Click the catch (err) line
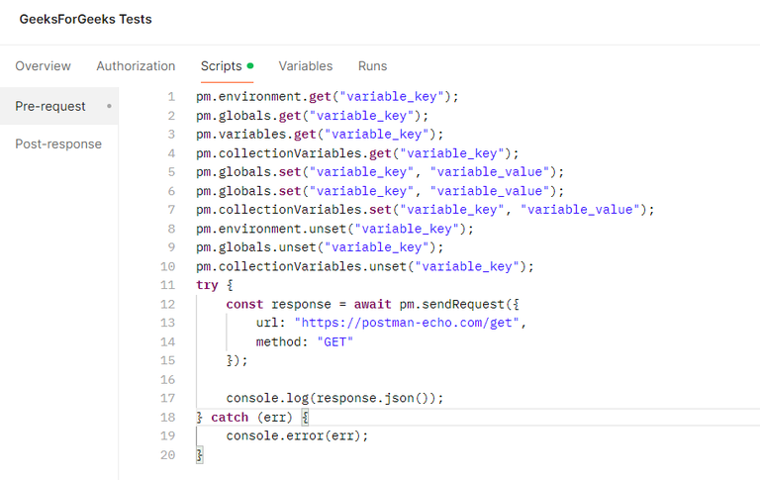 [x=252, y=417]
